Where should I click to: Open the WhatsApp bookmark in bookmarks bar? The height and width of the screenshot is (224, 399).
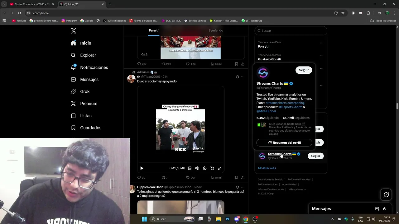point(252,21)
